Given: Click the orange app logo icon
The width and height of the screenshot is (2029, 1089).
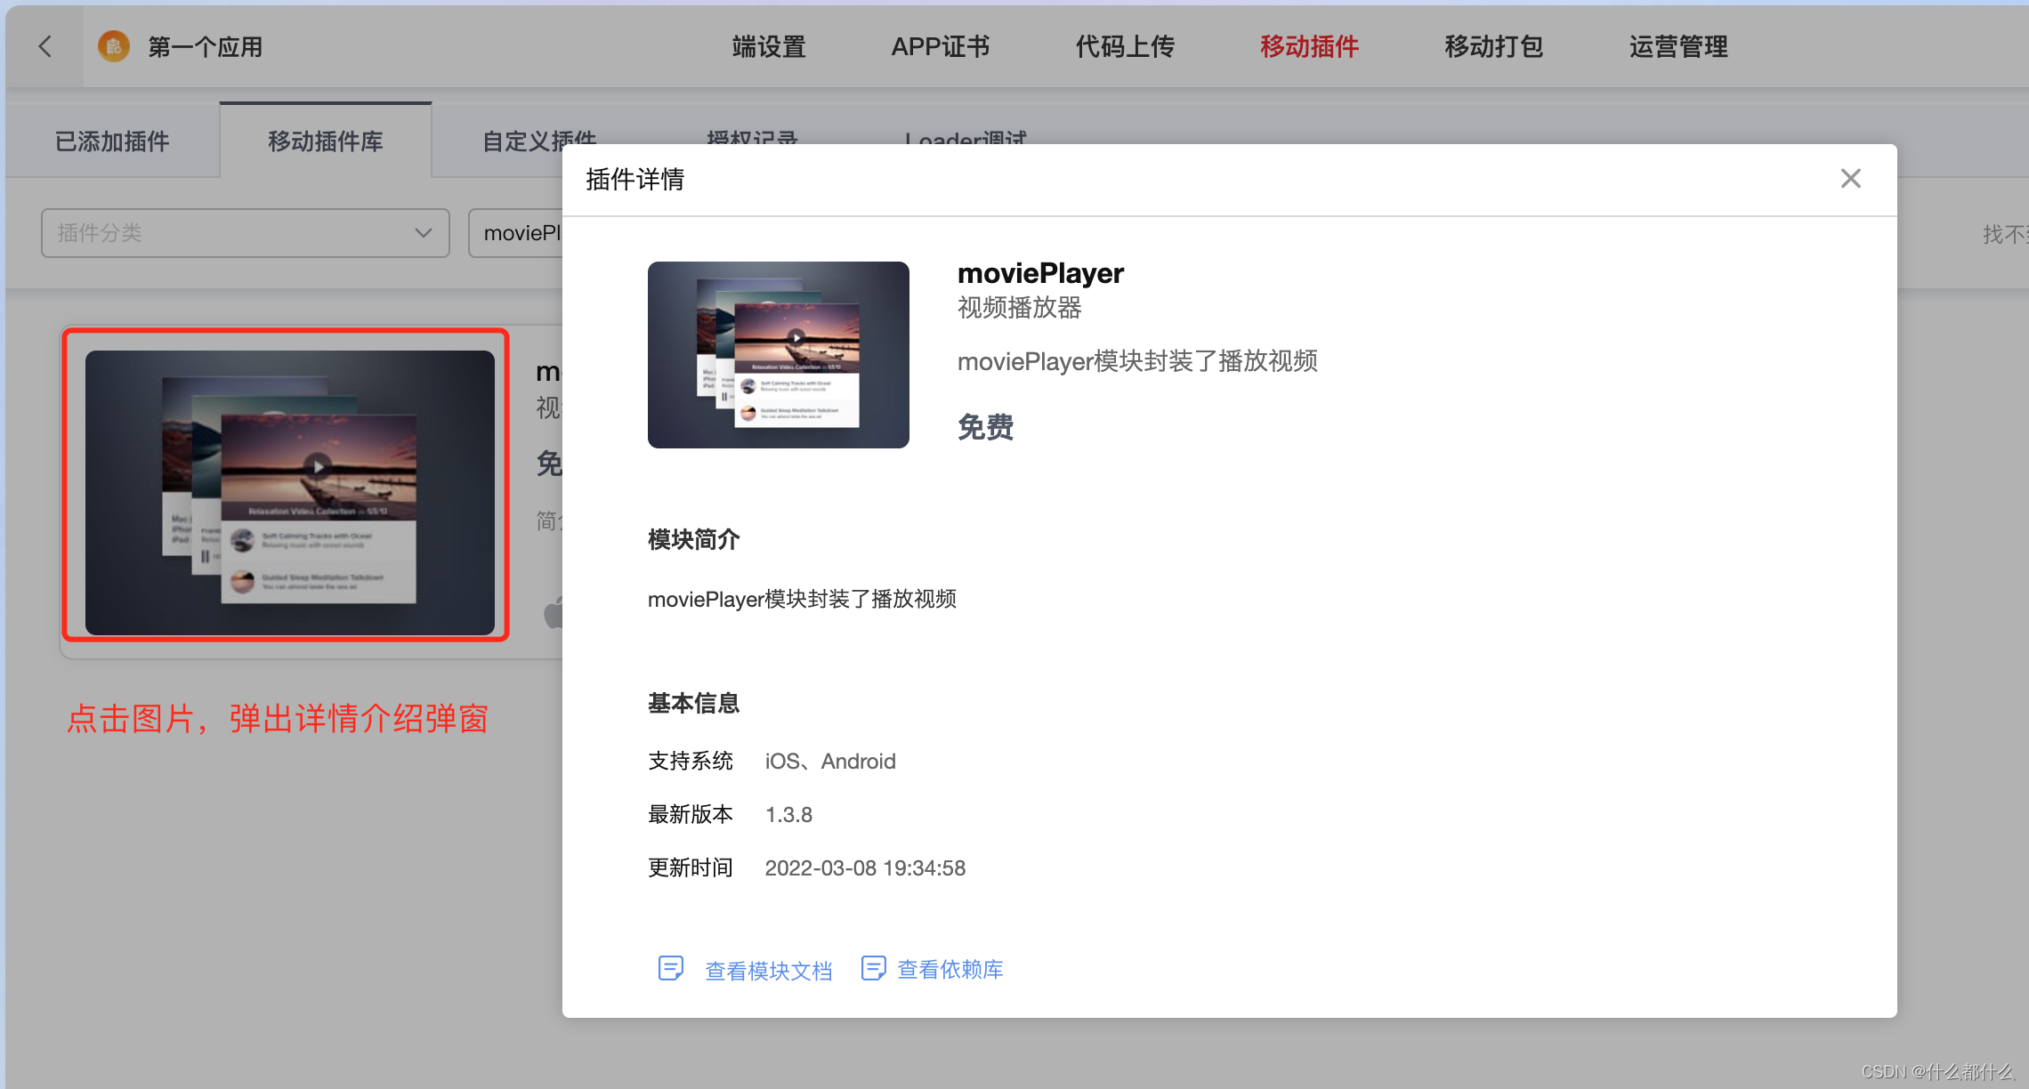Looking at the screenshot, I should [114, 46].
